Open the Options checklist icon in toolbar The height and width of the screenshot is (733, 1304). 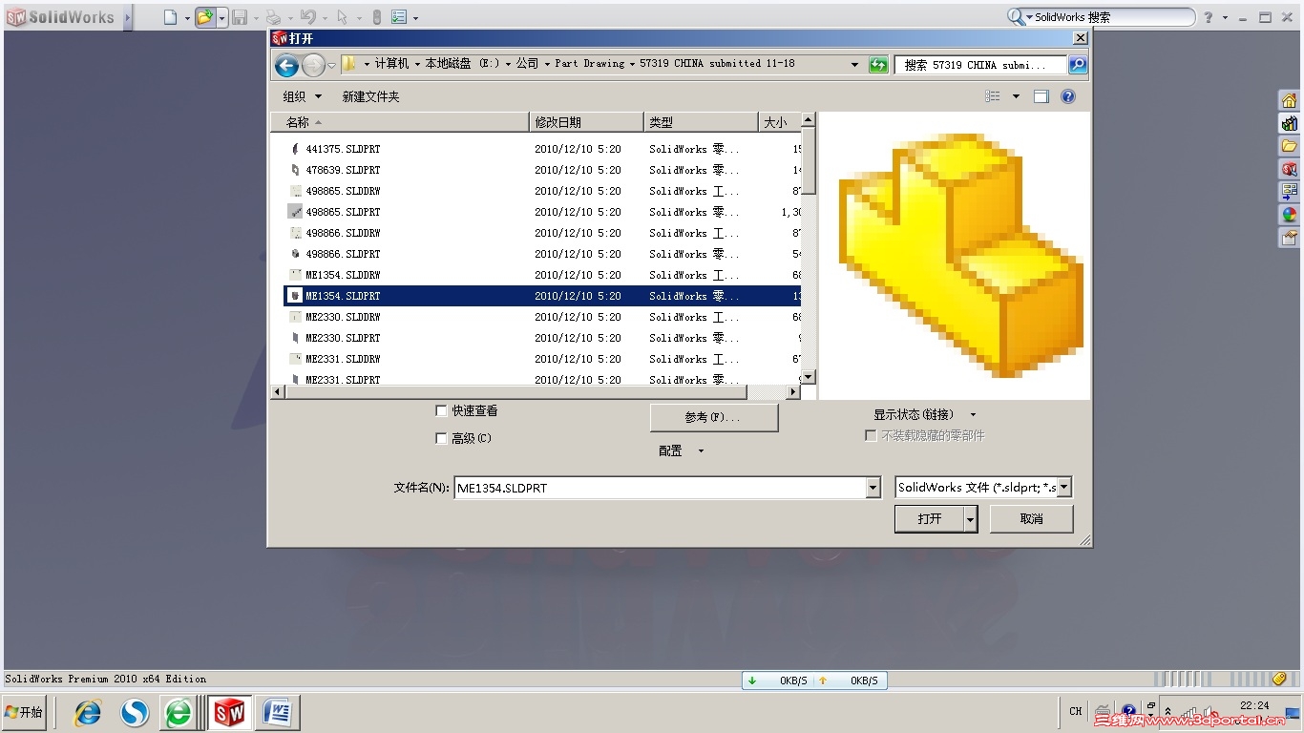(399, 17)
